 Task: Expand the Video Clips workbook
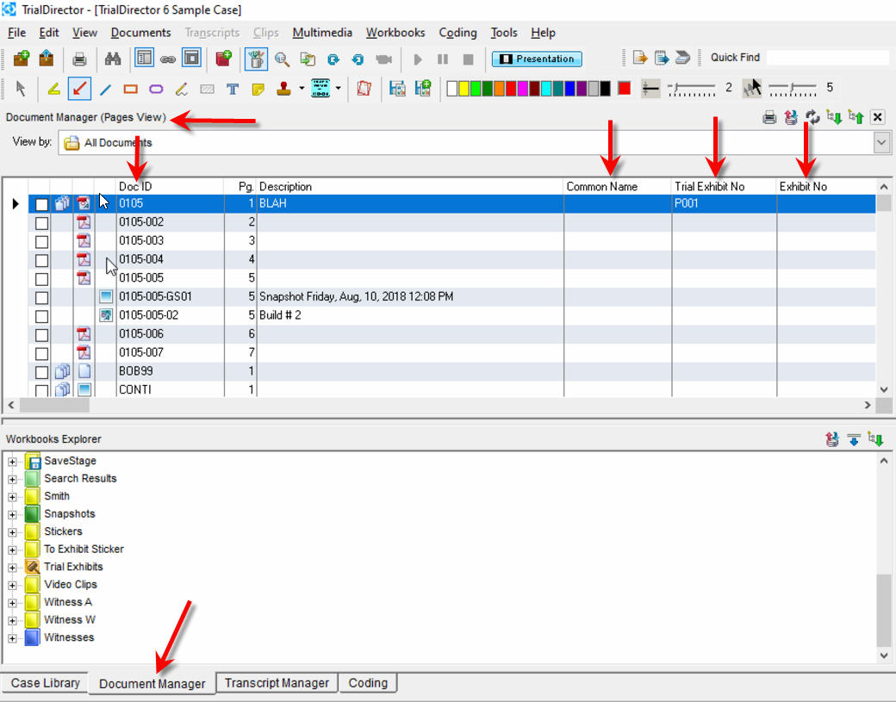coord(12,586)
